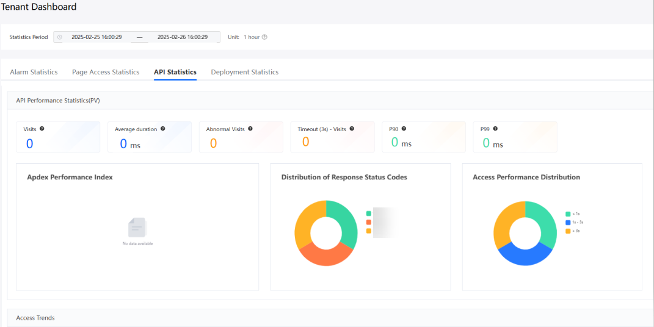This screenshot has width=654, height=327.
Task: Click the Access Trends section header
Action: click(35, 318)
